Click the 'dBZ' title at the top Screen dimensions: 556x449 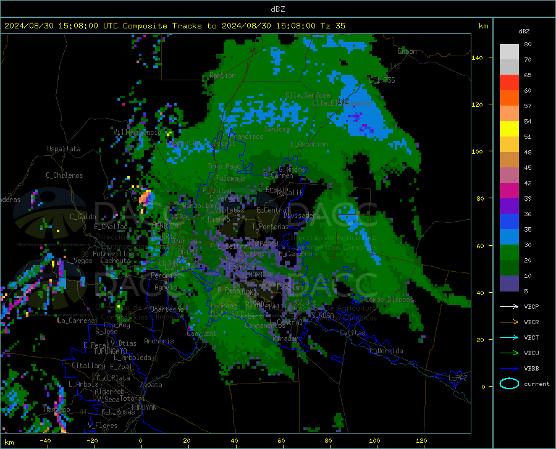pos(277,9)
